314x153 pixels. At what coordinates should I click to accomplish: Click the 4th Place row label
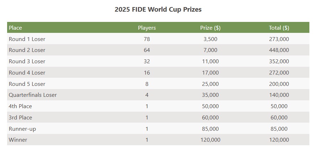pyautogui.click(x=20, y=106)
